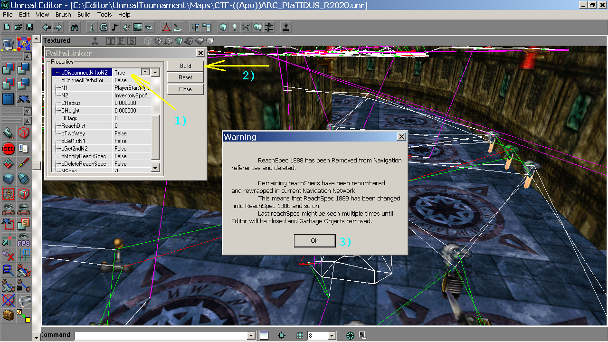Open a map file with folder icon
Viewport: 608px width, 342px height.
tap(18, 27)
